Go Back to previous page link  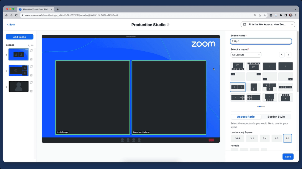[11, 25]
